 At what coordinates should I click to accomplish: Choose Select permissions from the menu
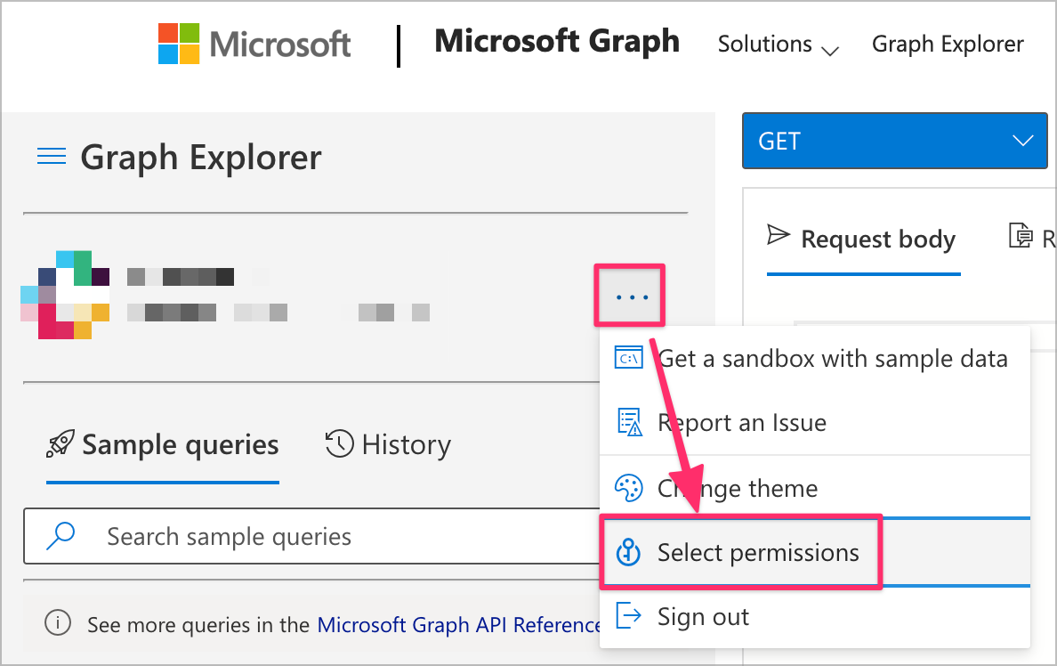pos(757,553)
